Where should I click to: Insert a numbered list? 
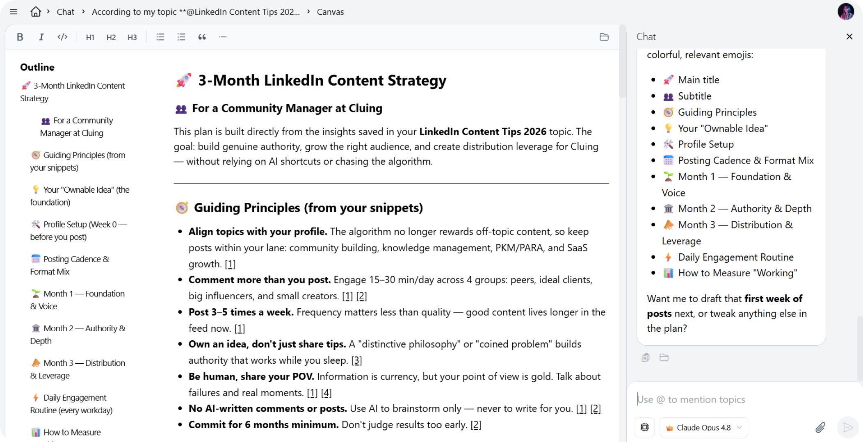click(181, 37)
